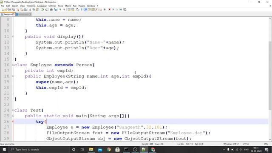This screenshot has height=153, width=272.
Task: Redo the edit with toolbar arrow
Action: click(46, 9)
